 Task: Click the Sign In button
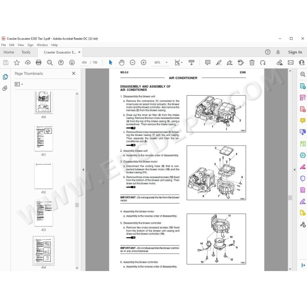pos(295,52)
